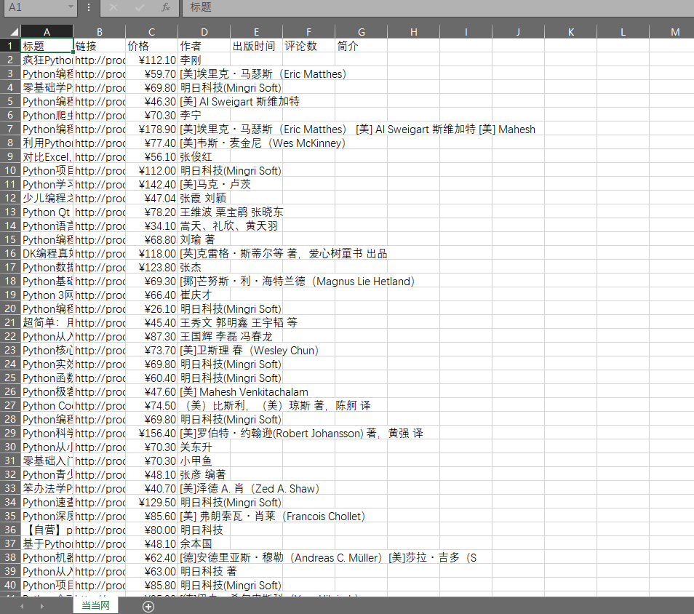Select title cell 【自营】 in row 36
Viewport: 694px width, 614px height.
point(47,530)
